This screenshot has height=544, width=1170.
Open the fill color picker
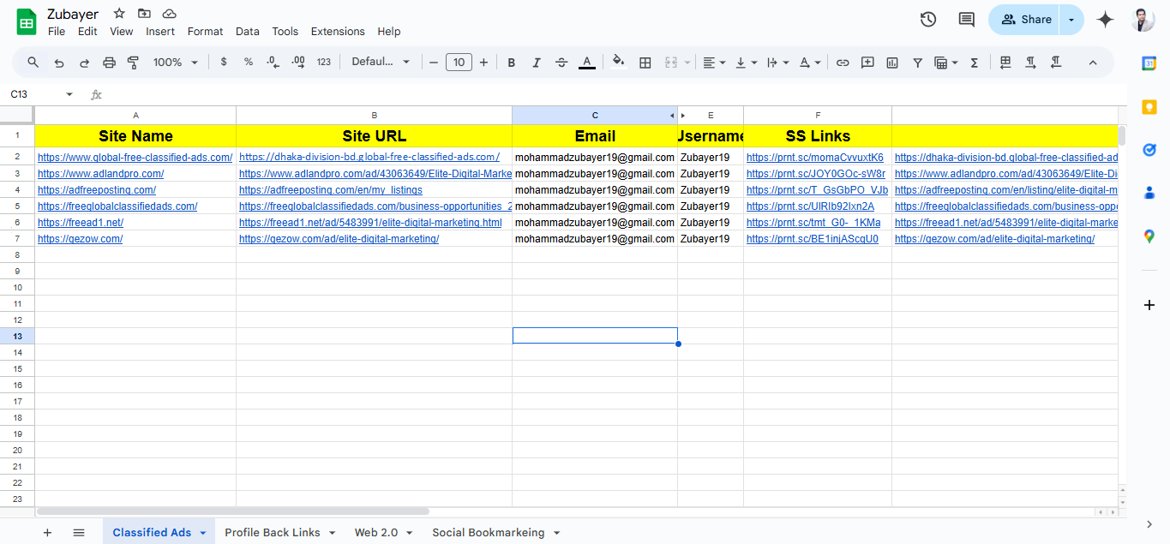(x=618, y=63)
